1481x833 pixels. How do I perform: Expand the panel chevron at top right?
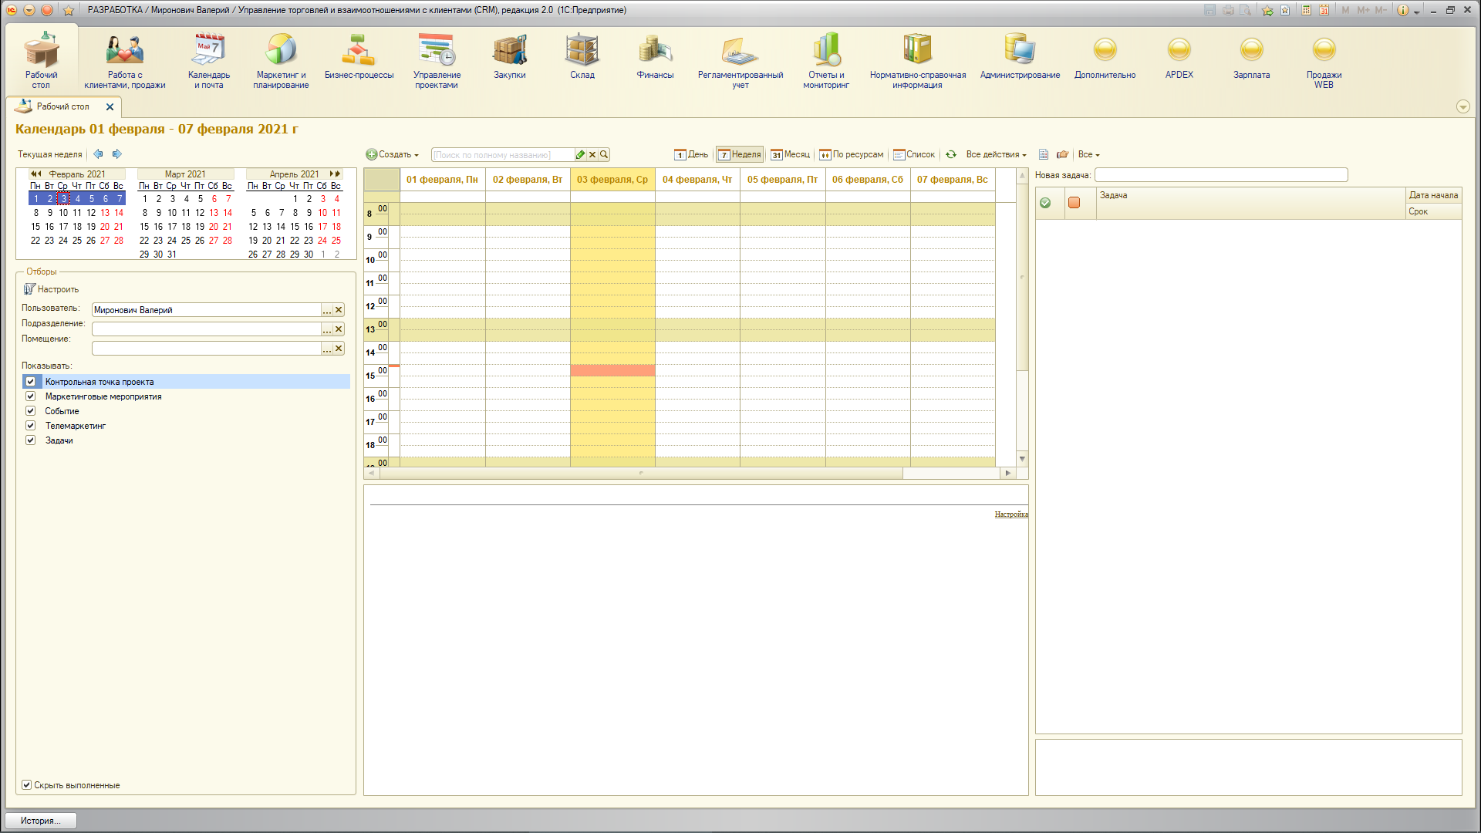point(1462,106)
